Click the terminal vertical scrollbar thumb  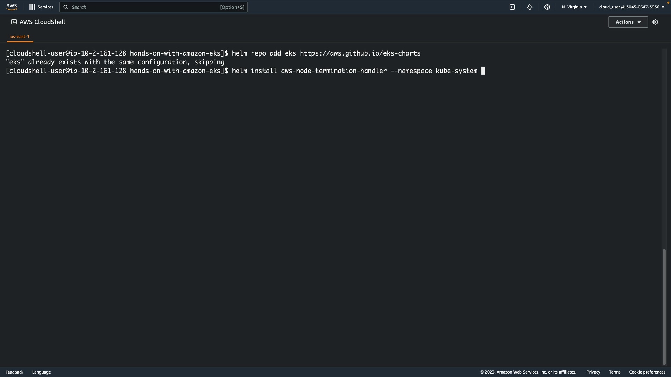tap(664, 306)
